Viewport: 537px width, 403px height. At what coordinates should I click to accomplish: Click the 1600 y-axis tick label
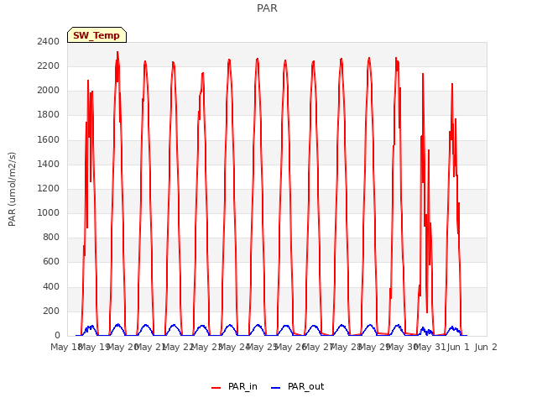[x=49, y=140]
